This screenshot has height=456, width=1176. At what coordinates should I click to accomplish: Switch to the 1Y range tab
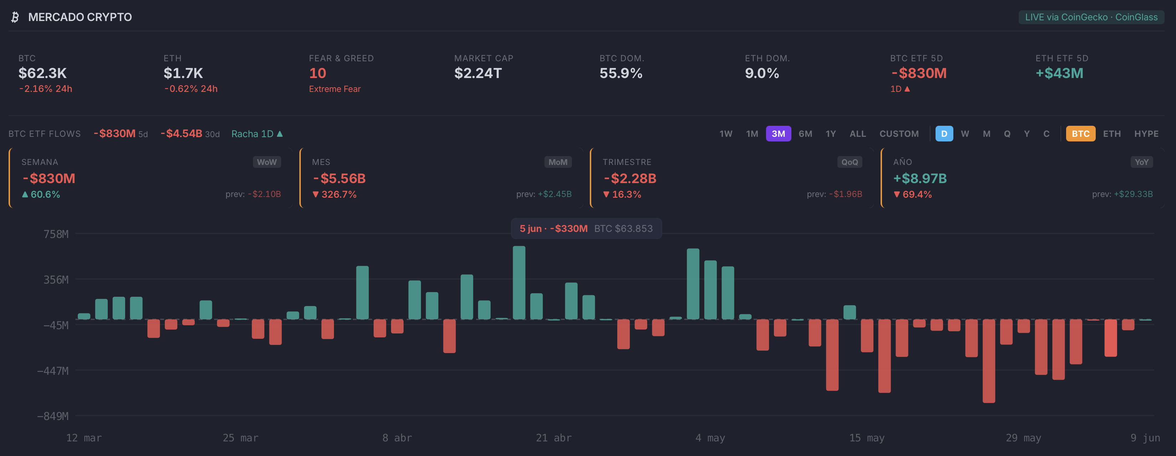tap(830, 134)
